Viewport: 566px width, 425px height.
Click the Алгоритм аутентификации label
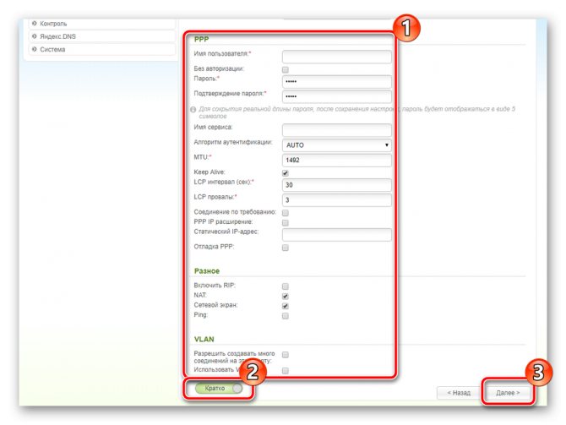(x=233, y=142)
